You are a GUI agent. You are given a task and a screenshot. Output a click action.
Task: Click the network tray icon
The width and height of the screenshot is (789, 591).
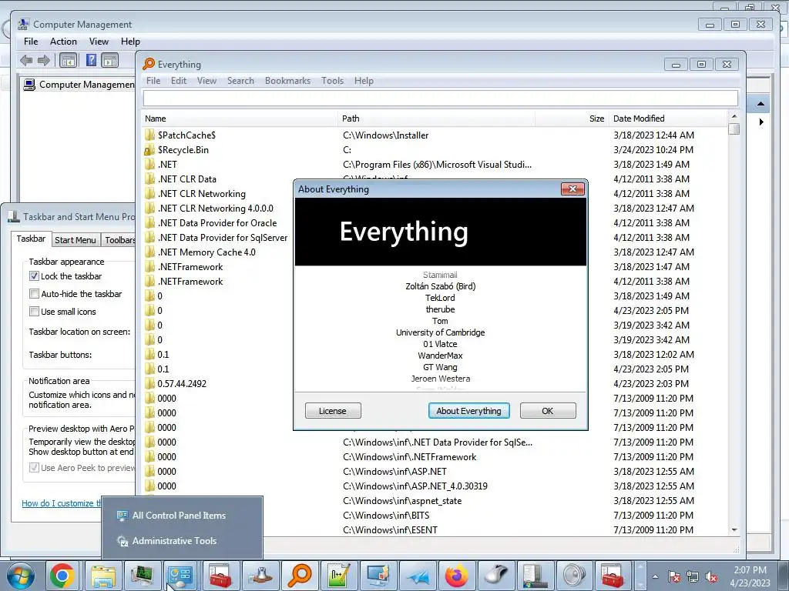pyautogui.click(x=693, y=577)
